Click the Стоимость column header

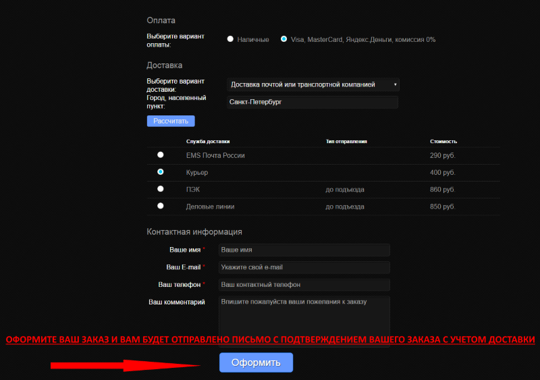[443, 142]
